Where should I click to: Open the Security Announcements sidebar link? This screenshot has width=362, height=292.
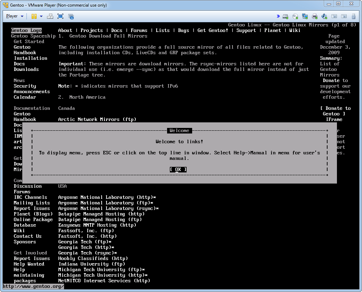coord(32,89)
